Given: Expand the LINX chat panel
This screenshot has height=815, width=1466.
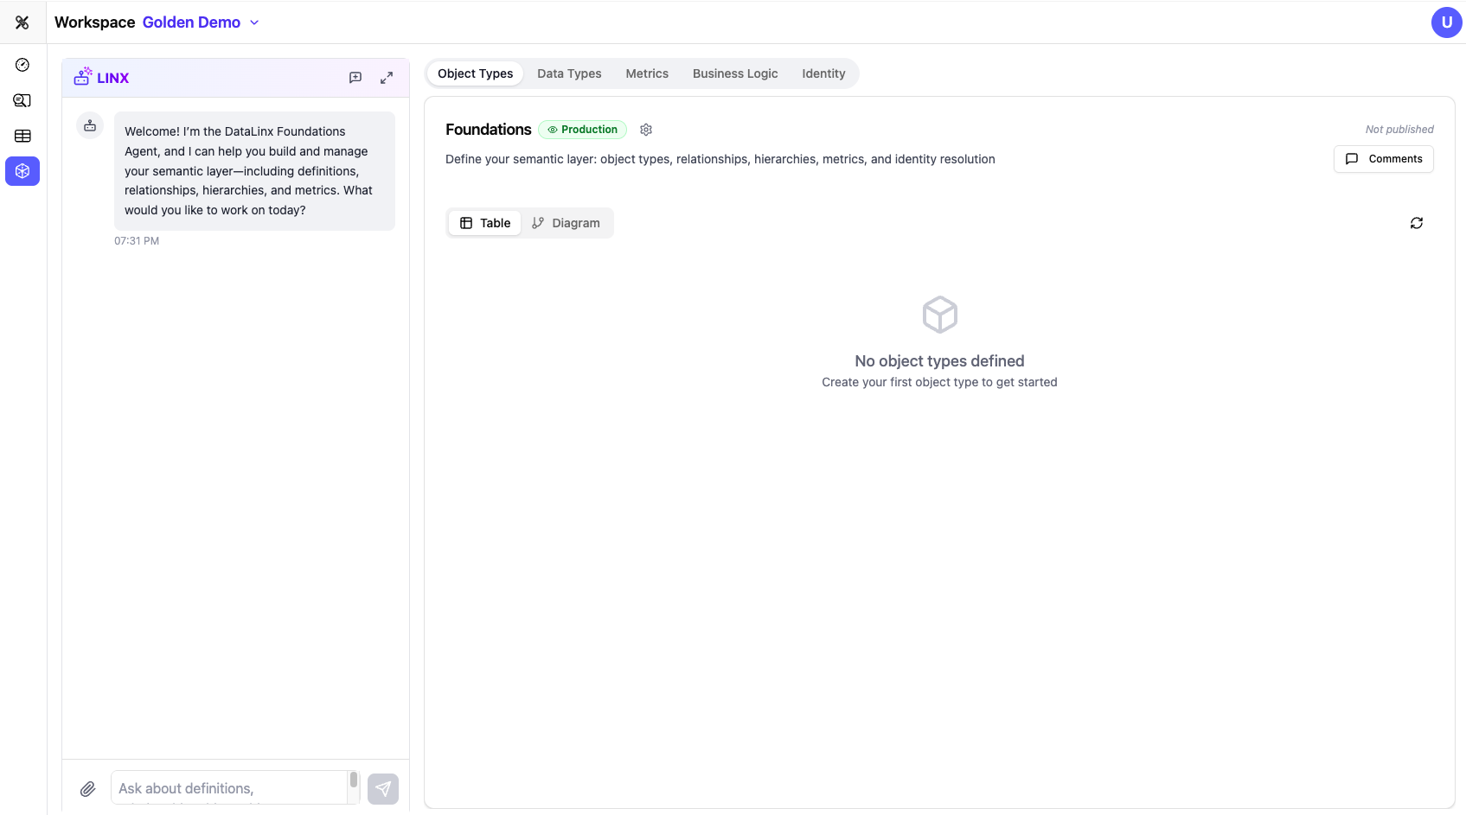Looking at the screenshot, I should point(387,78).
